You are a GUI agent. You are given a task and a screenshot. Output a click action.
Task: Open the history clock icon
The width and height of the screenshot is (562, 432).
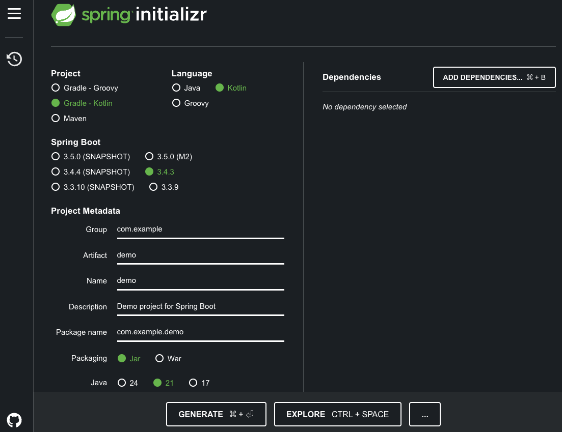[x=14, y=59]
